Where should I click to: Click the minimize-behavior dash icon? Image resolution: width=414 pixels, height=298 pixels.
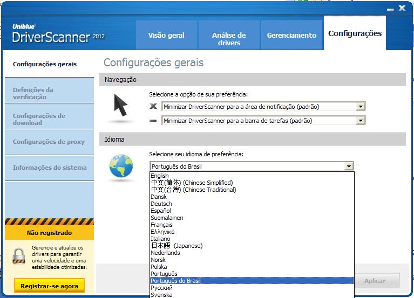[153, 121]
